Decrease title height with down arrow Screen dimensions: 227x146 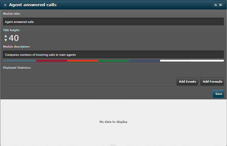(6, 40)
